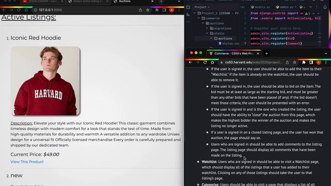
Task: Share the cs50.harvard.edu page
Action: pos(288,63)
